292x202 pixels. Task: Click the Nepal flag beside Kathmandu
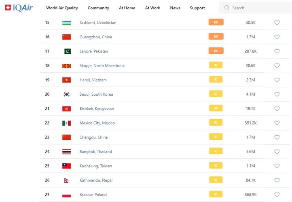click(66, 180)
